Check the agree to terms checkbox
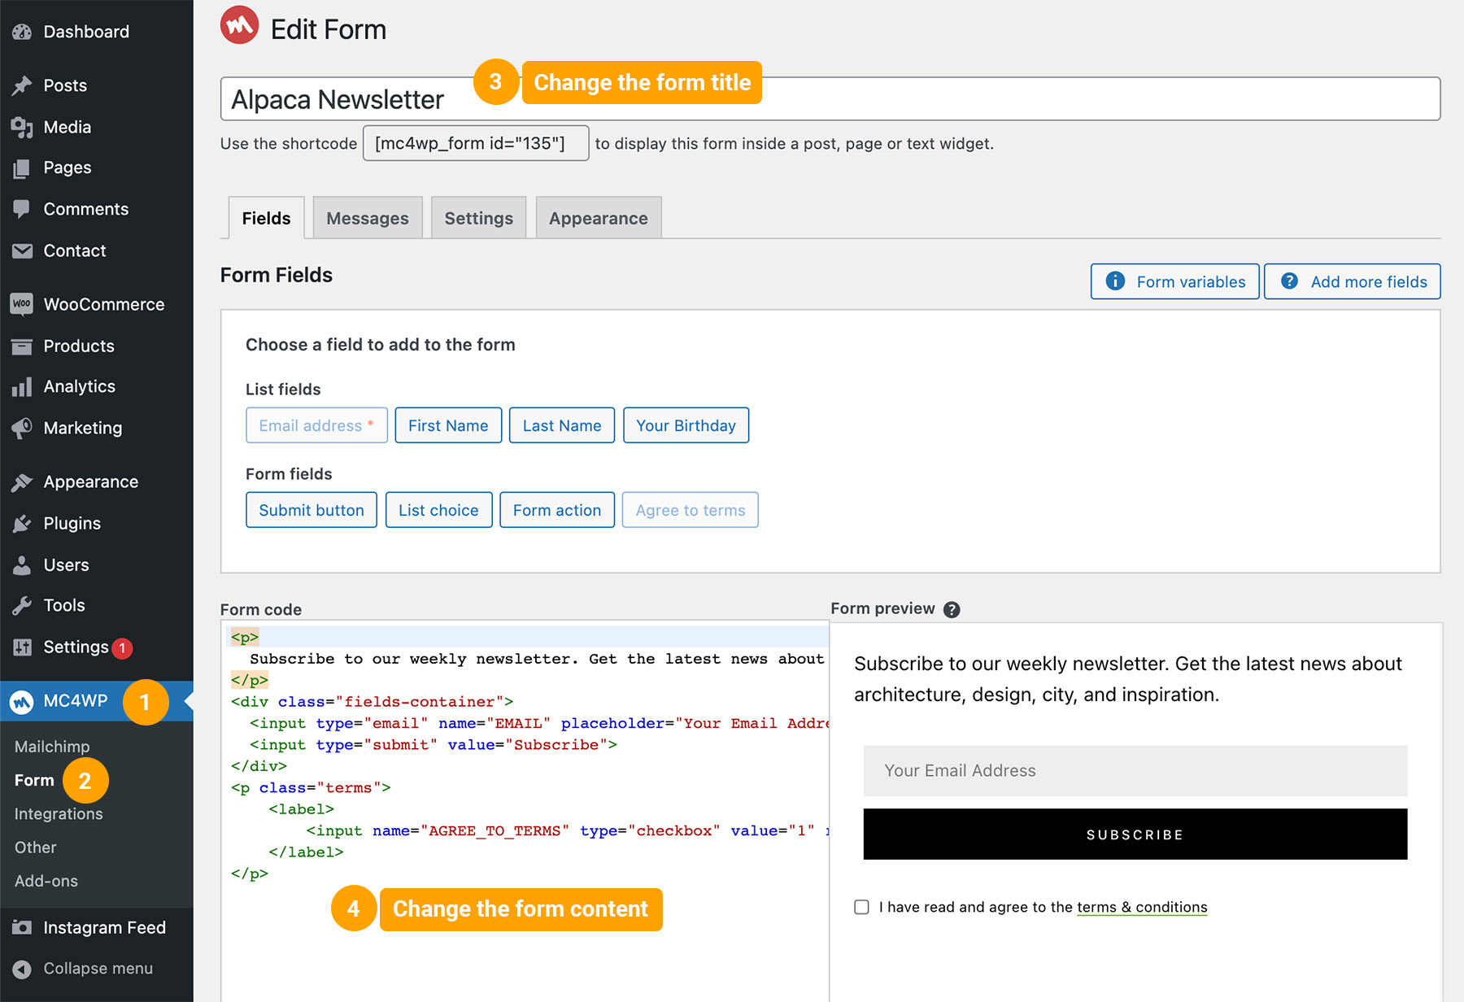This screenshot has width=1464, height=1002. click(x=861, y=907)
